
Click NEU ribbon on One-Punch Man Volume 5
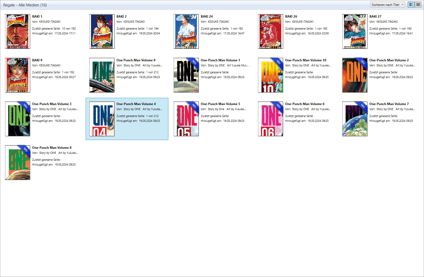point(194,106)
